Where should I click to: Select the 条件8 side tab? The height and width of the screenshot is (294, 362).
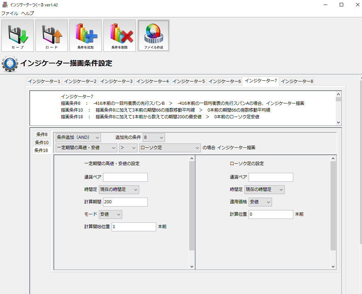42,134
